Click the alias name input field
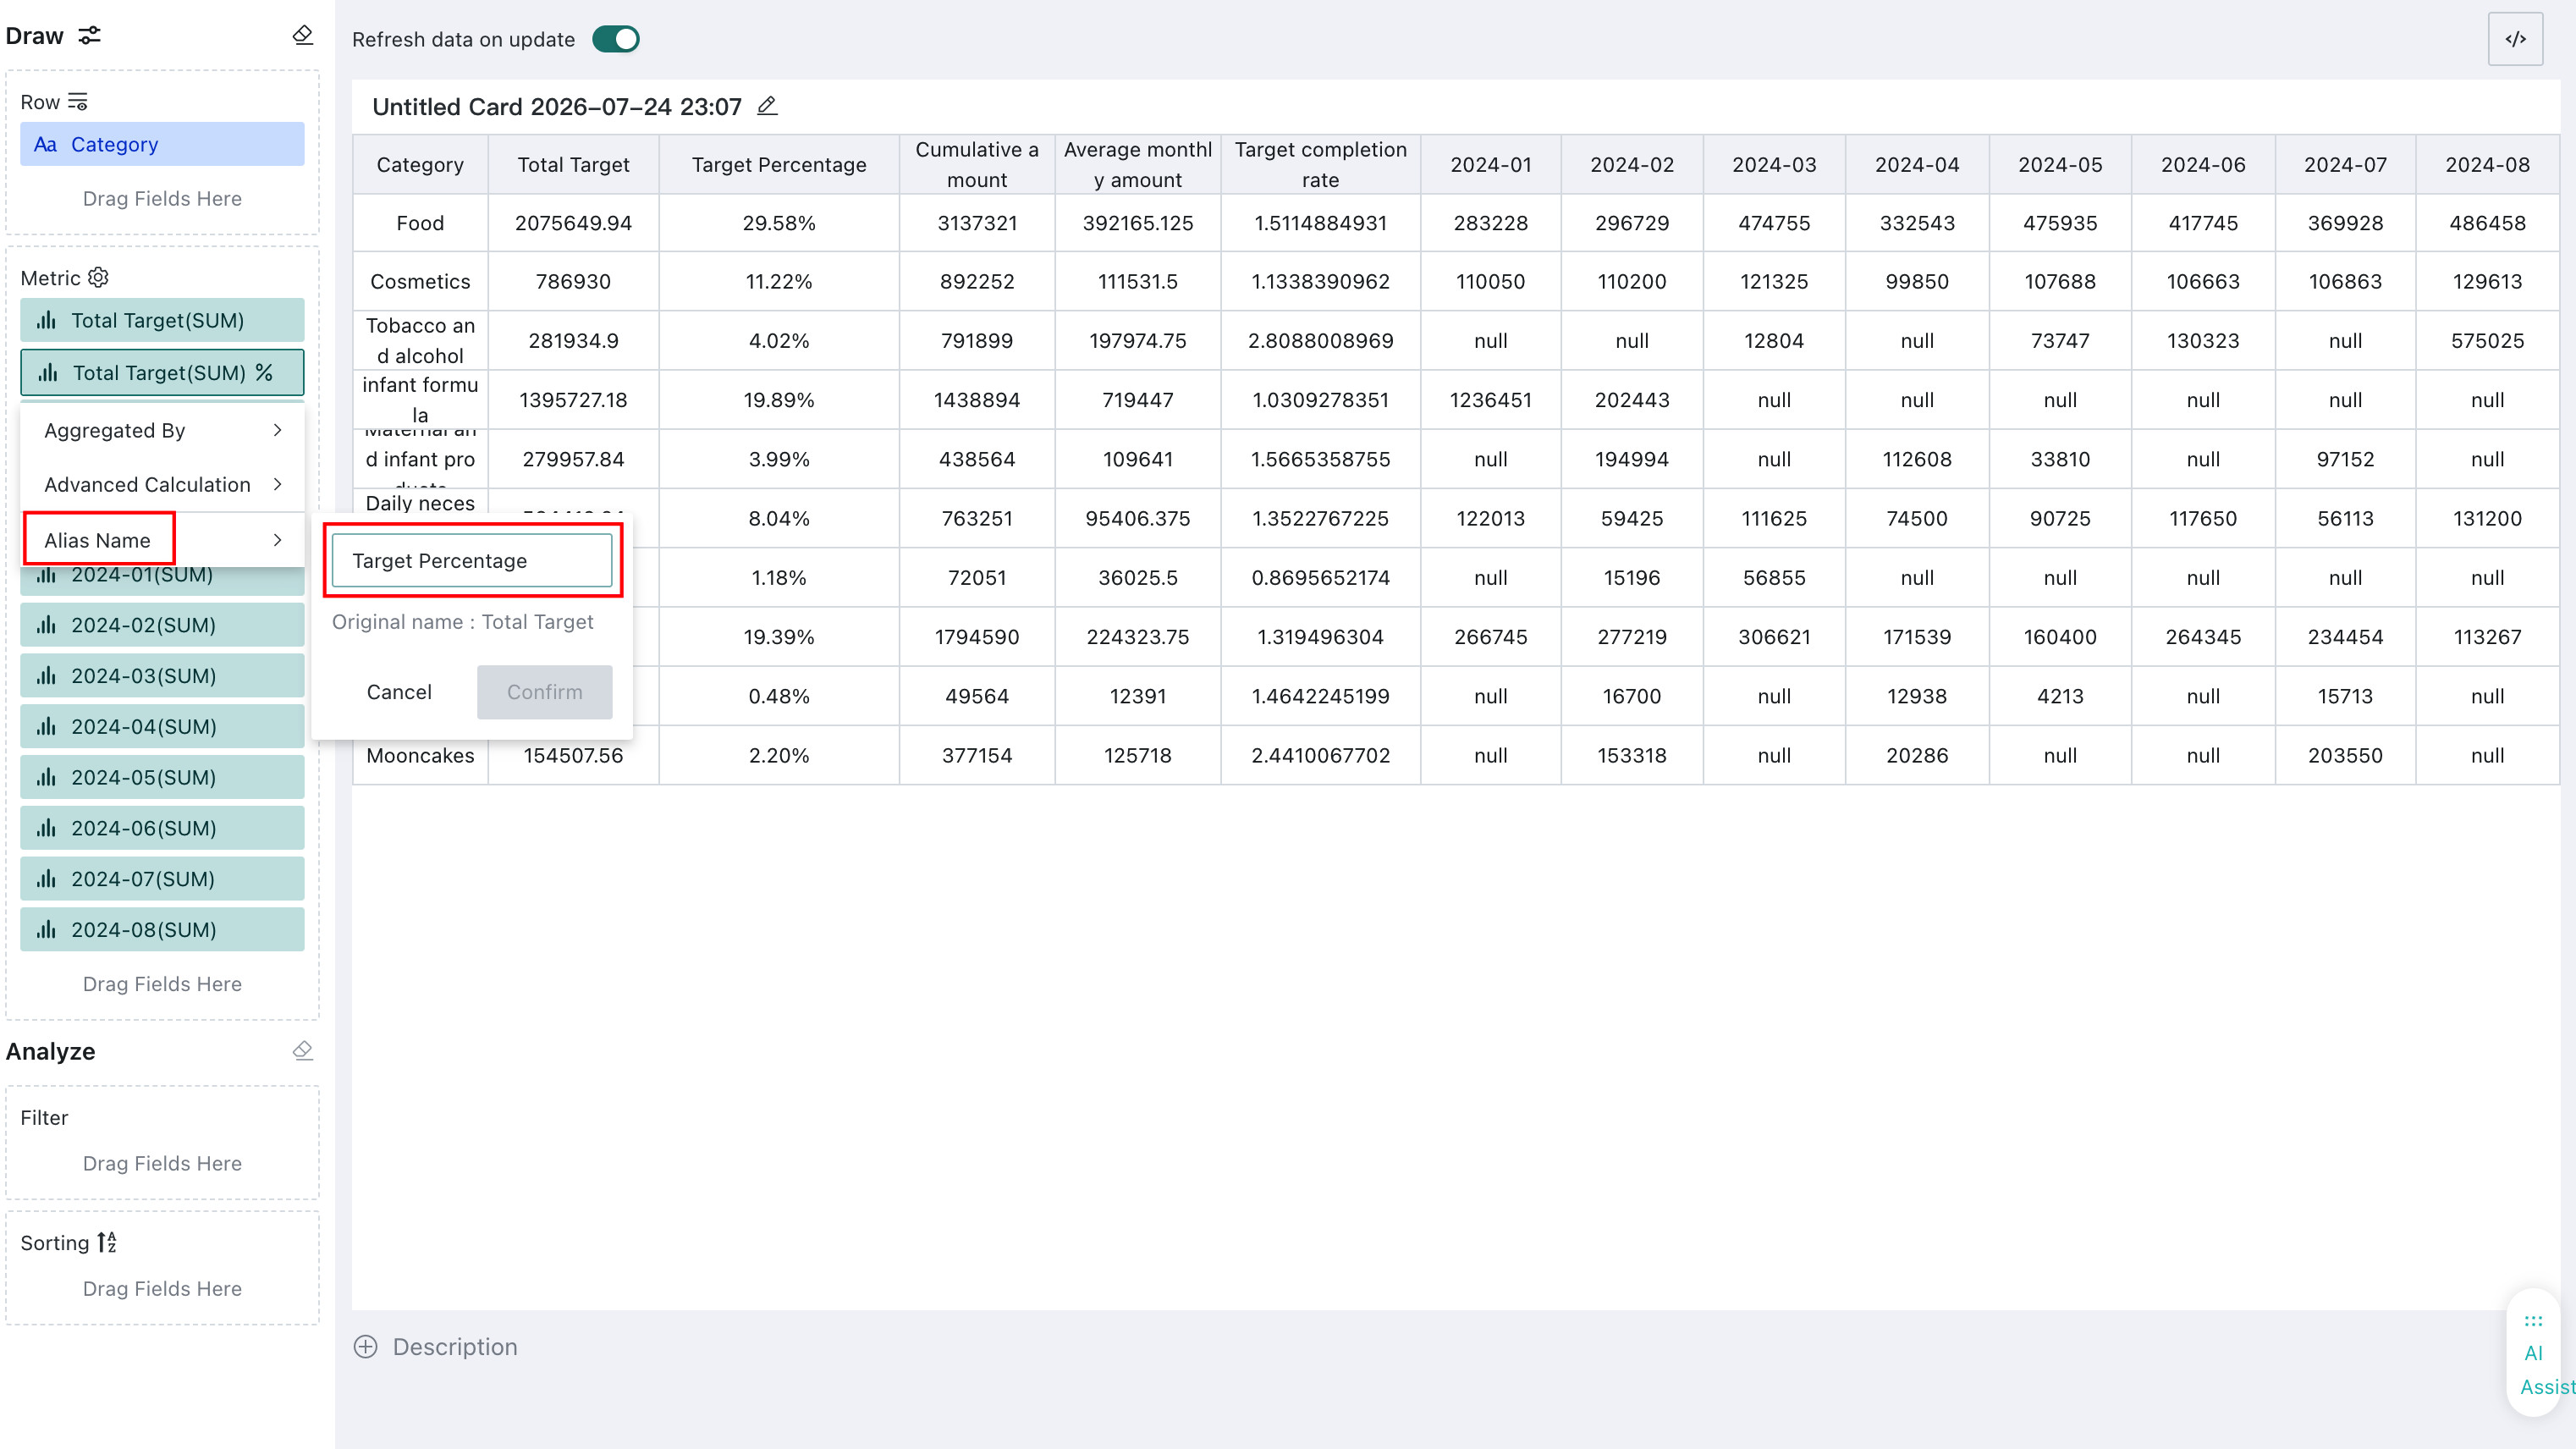Screen dimensions: 2576x1449 click(472, 561)
